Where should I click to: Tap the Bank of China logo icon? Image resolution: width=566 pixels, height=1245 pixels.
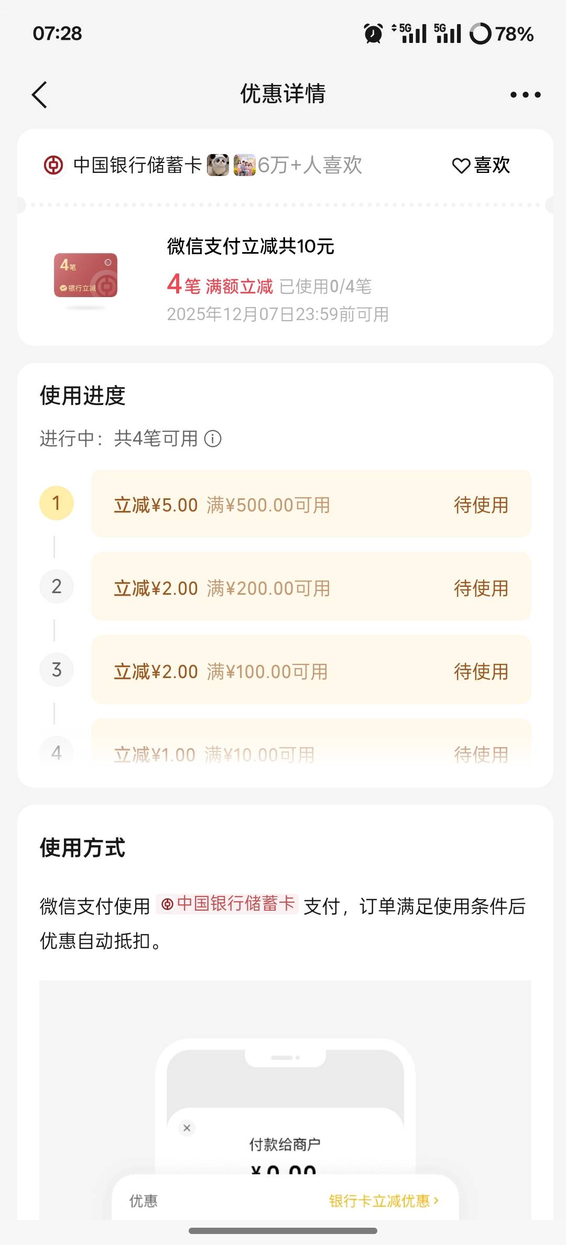pos(53,166)
